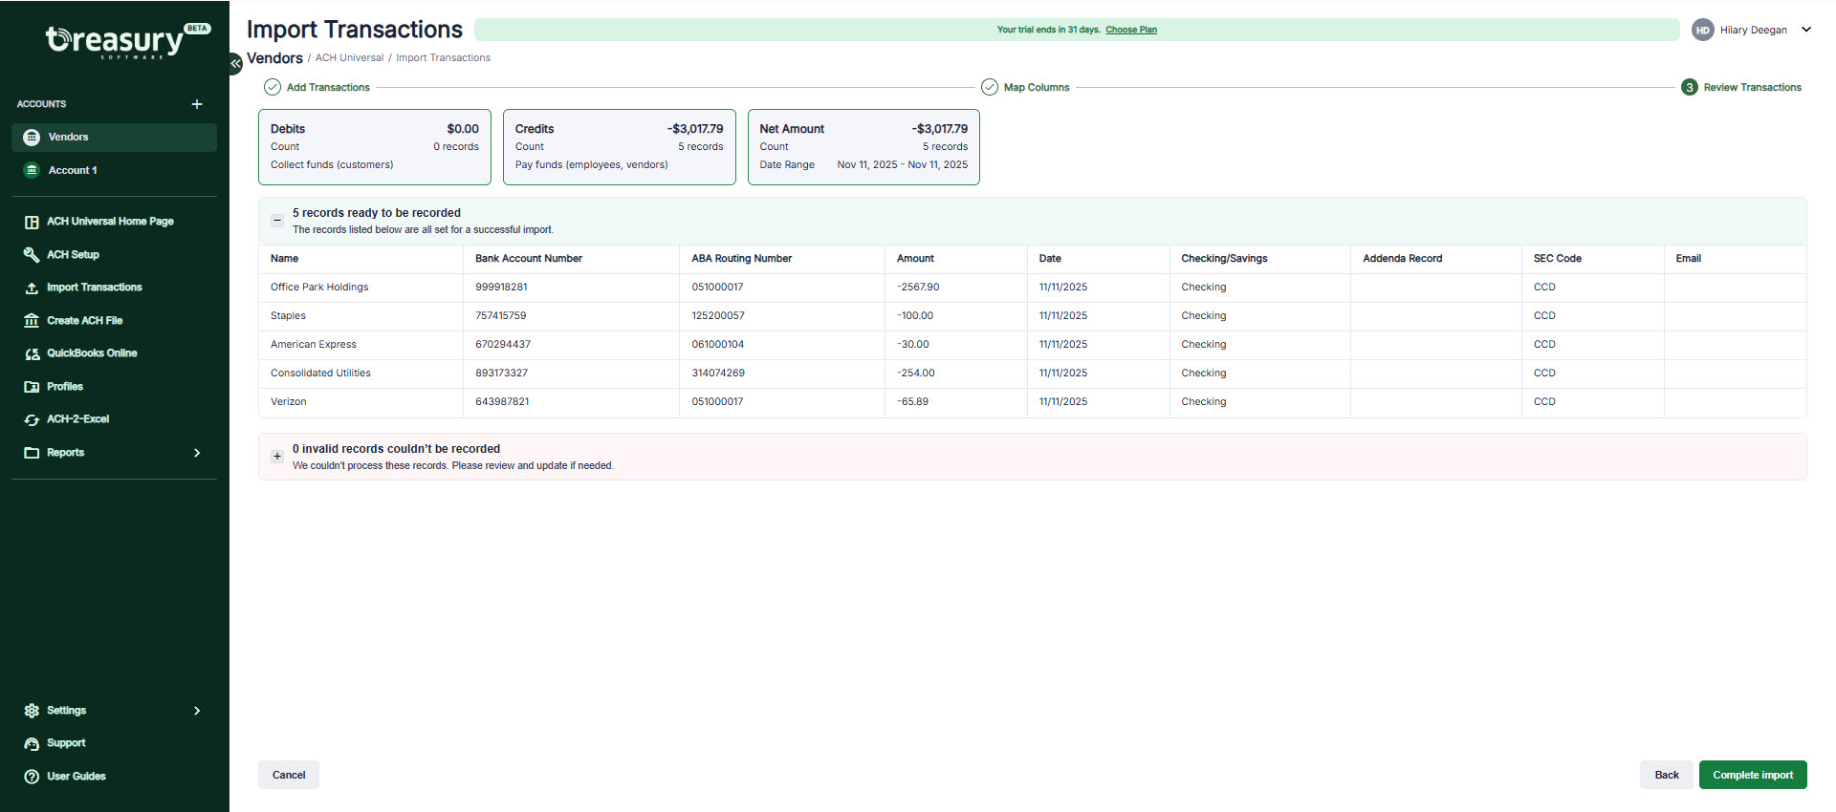This screenshot has width=1836, height=812.
Task: Click the Net Amount summary card
Action: click(863, 147)
